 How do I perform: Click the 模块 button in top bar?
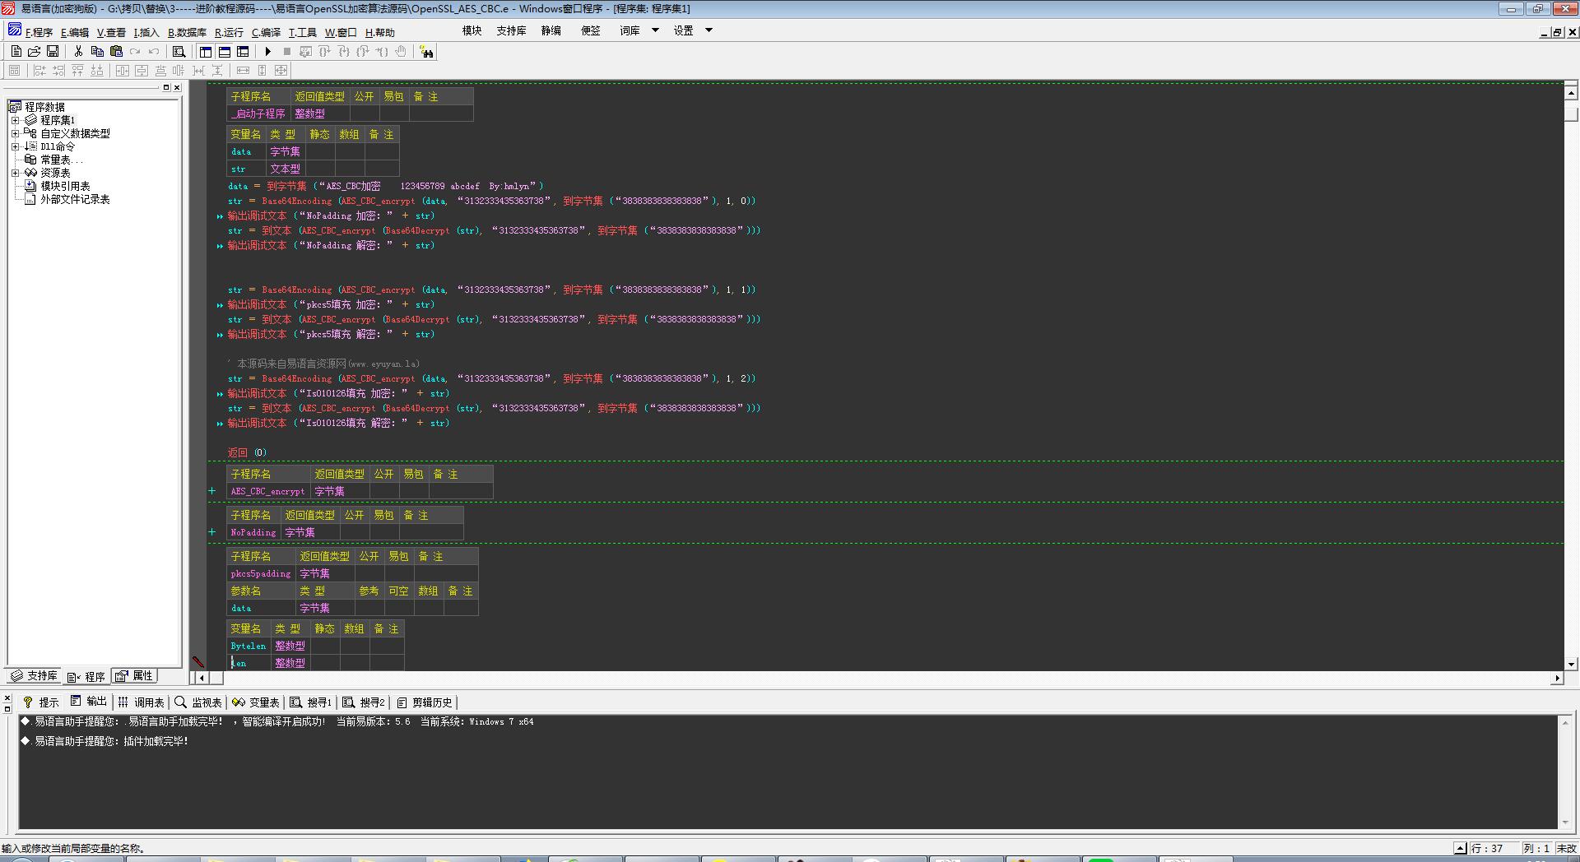coord(472,30)
